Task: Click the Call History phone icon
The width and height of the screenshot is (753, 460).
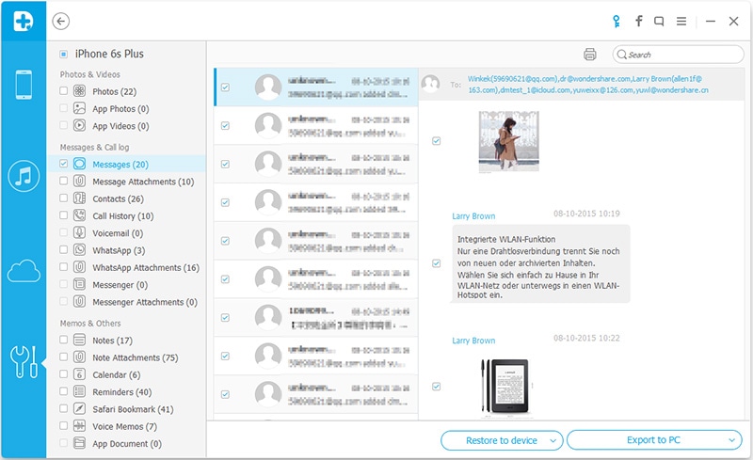Action: pos(79,215)
